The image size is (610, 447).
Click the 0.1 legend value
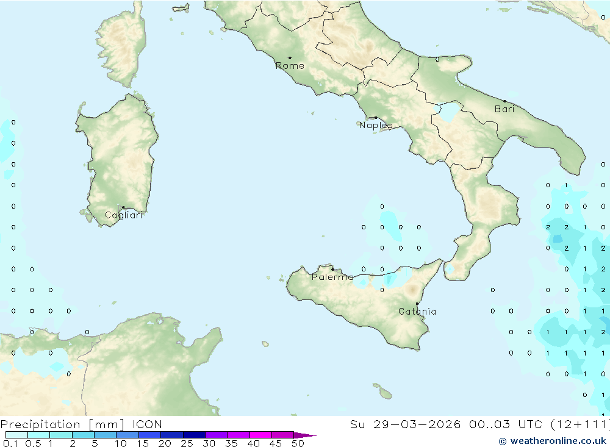pos(10,443)
